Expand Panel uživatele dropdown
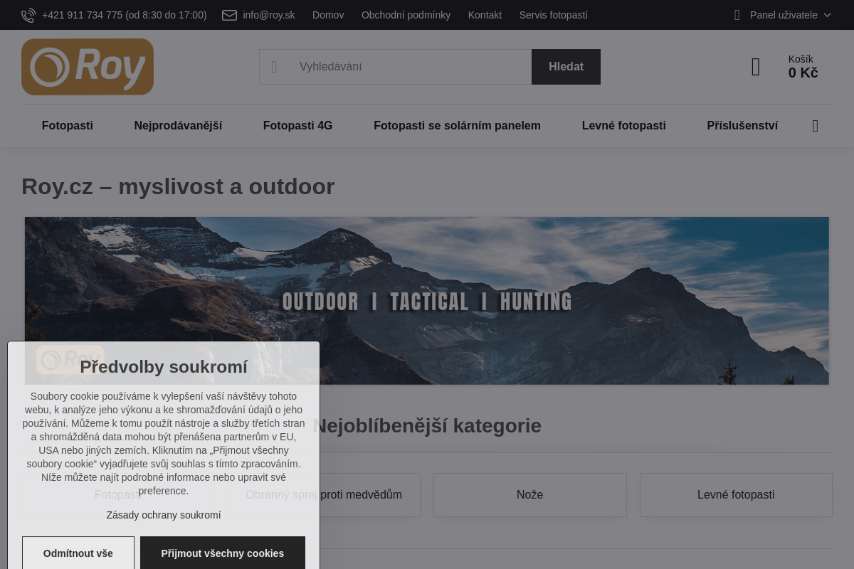Screen dimensions: 854x569 pos(790,15)
